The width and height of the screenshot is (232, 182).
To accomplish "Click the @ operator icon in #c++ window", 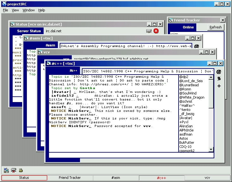I will [219, 72].
